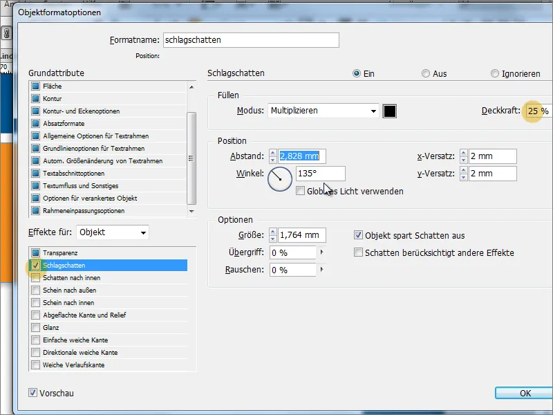Image resolution: width=553 pixels, height=415 pixels.
Task: Click the Grundattribute scrollbar thumb
Action: (191, 158)
